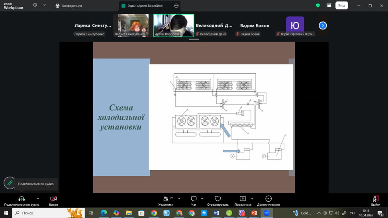Open the Дополнительно more options menu
Image resolution: width=388 pixels, height=218 pixels.
click(x=268, y=199)
